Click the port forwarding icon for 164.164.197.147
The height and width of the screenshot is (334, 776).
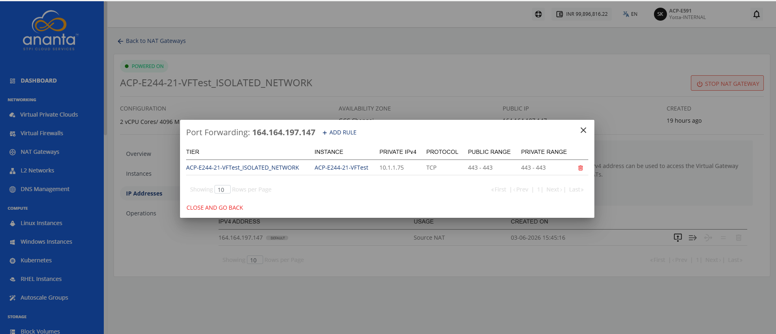pos(692,238)
